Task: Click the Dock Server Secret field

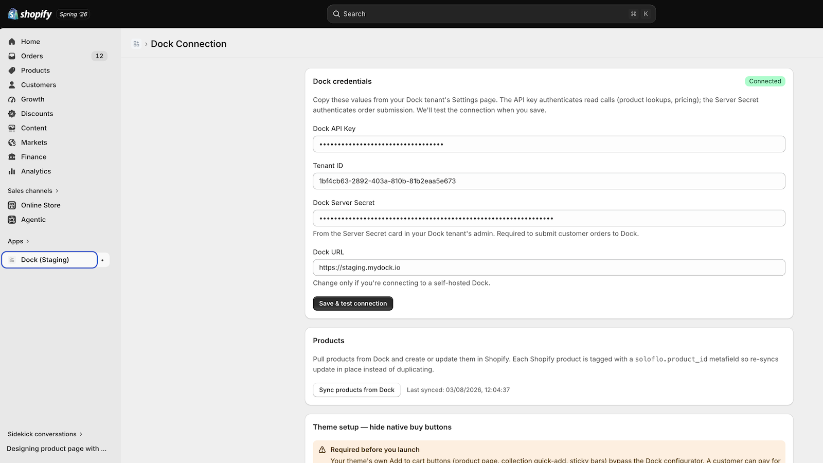Action: (549, 218)
